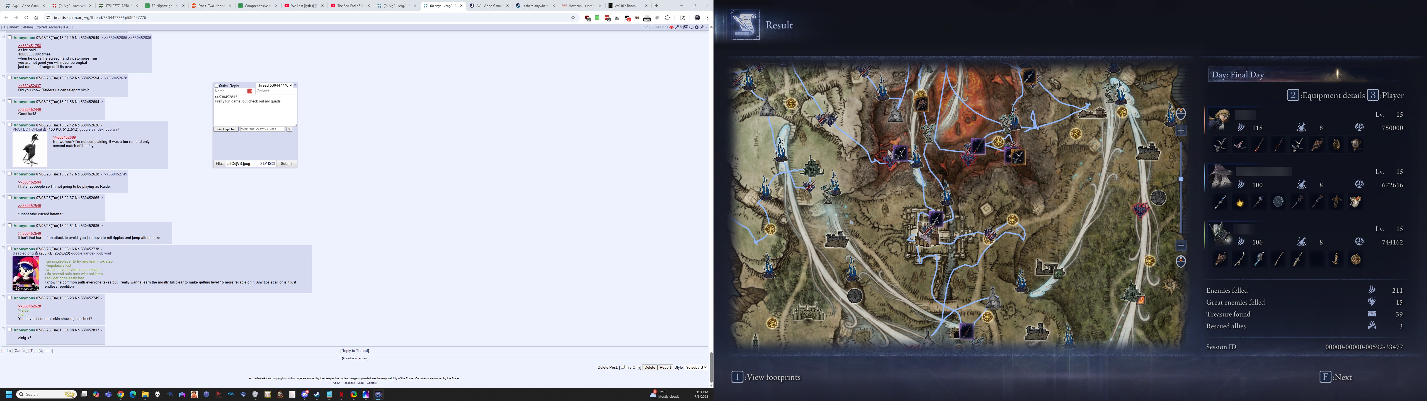Open a new browser tab

(656, 6)
